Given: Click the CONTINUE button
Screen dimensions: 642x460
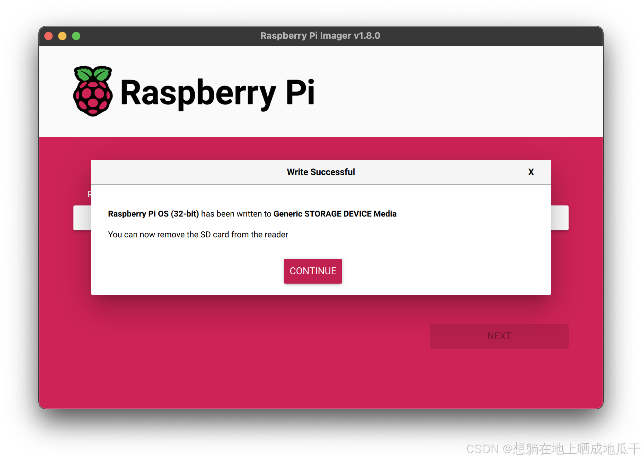Looking at the screenshot, I should click(313, 271).
